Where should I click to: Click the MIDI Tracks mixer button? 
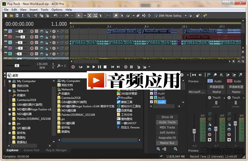167,127
